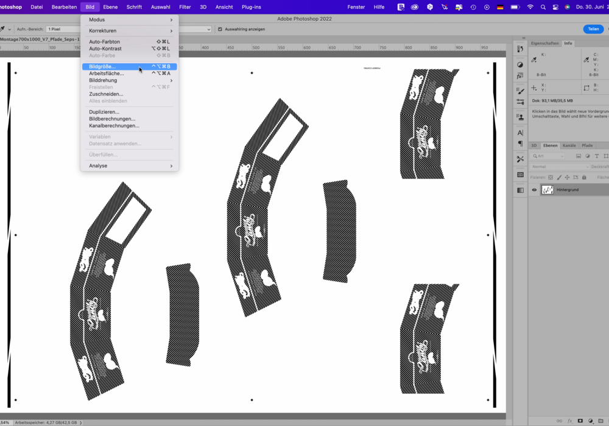Open macOS Control Center icon

click(x=555, y=7)
